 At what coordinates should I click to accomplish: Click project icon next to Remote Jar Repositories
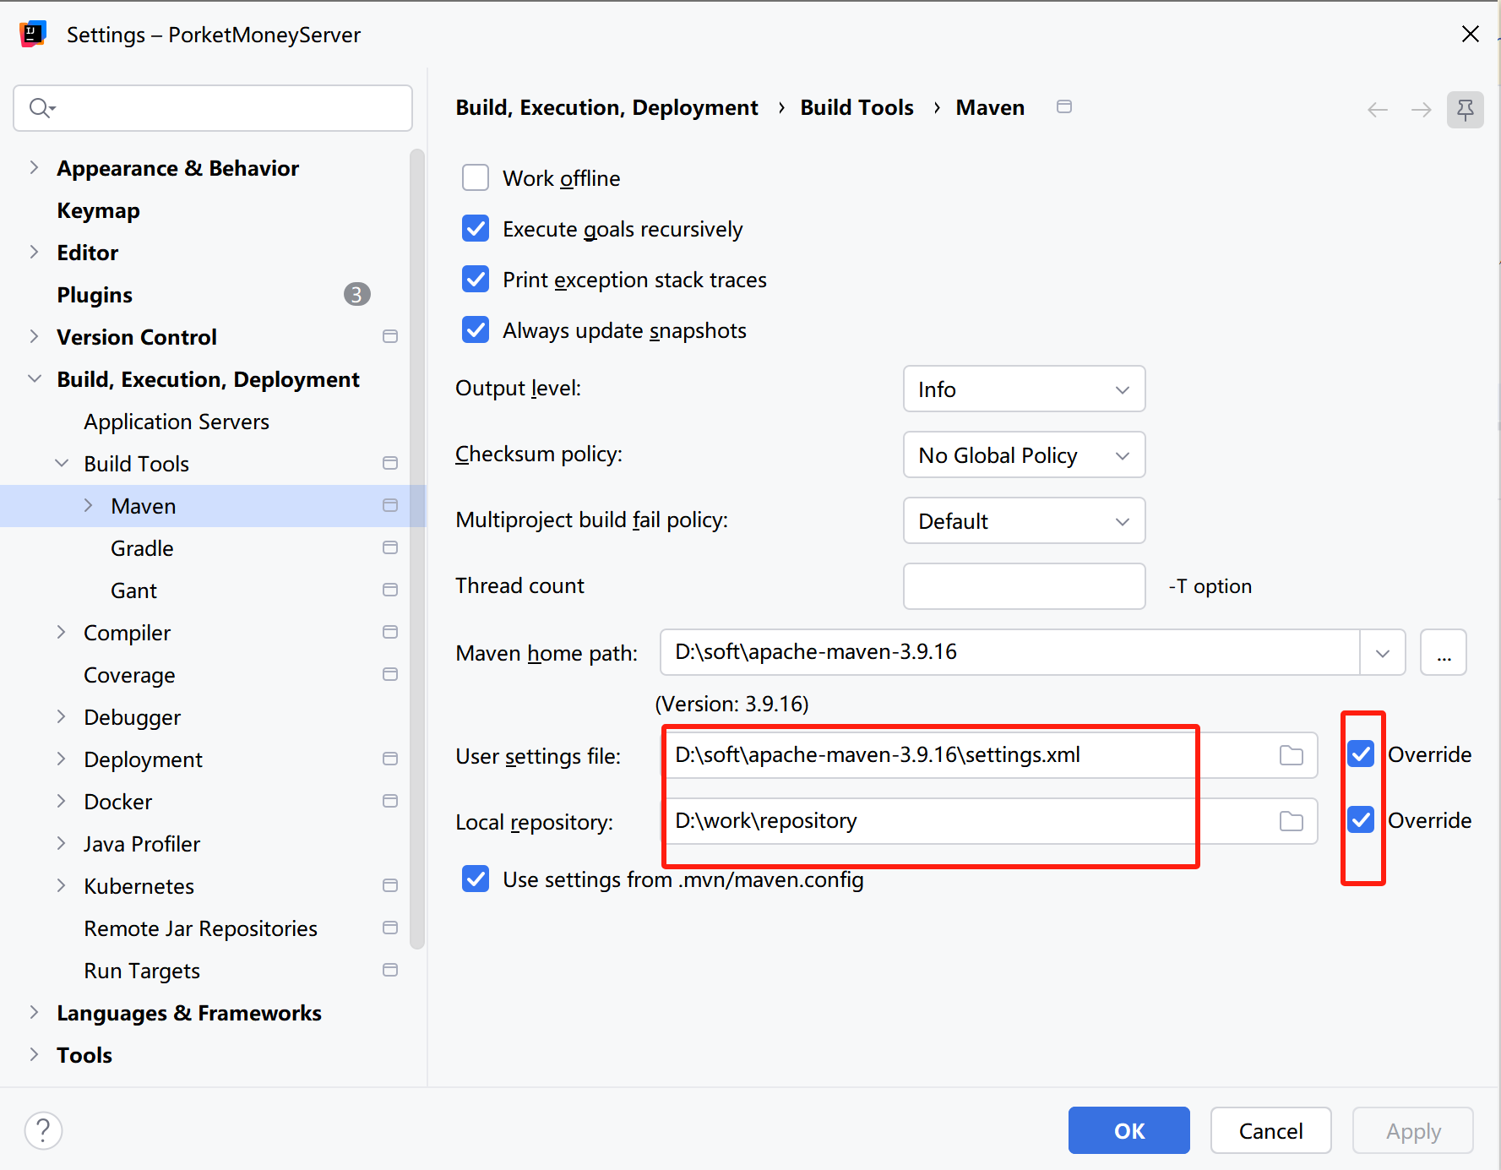click(x=390, y=928)
